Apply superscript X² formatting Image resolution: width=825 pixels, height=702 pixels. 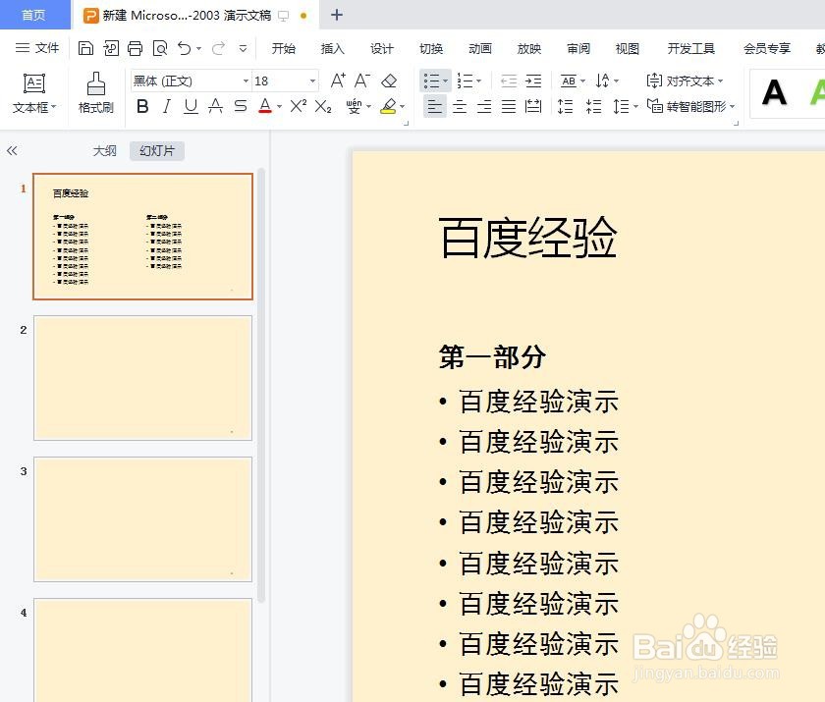click(x=299, y=107)
